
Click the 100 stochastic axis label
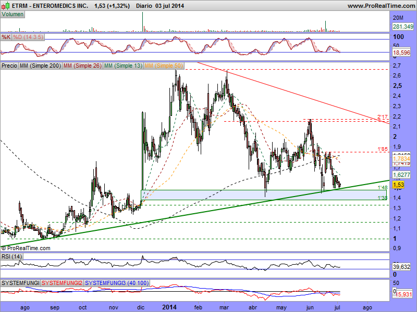[398, 37]
